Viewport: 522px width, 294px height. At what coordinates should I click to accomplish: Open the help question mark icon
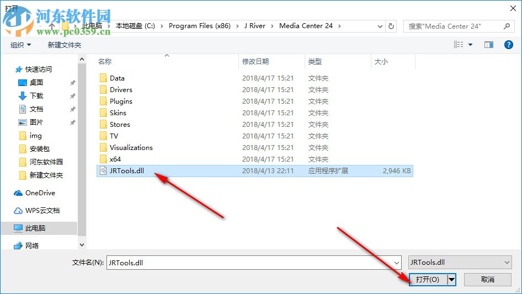tap(508, 45)
